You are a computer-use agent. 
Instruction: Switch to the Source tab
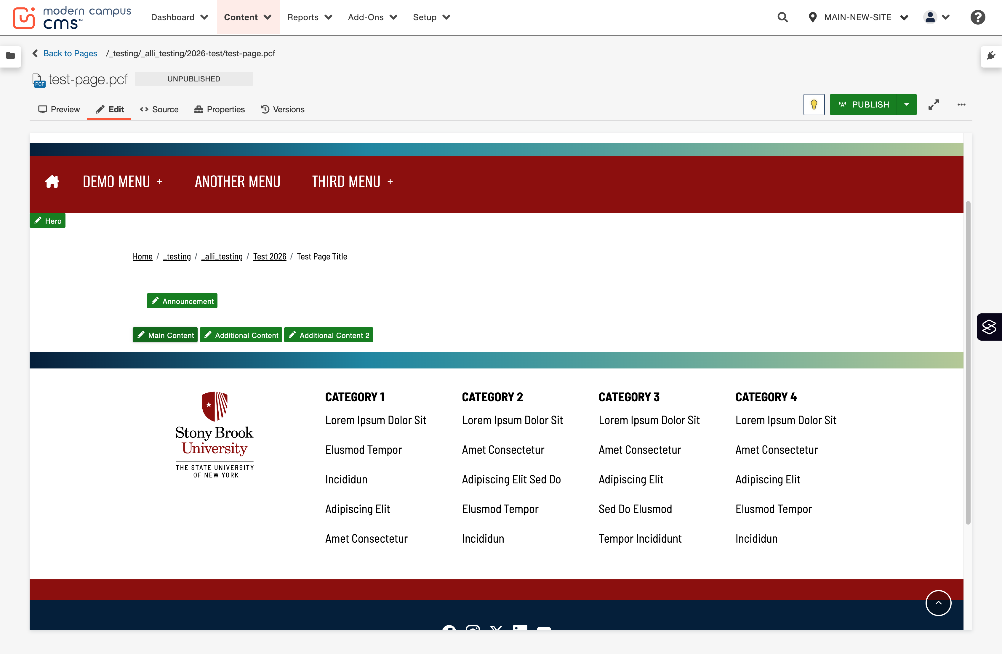coord(159,109)
